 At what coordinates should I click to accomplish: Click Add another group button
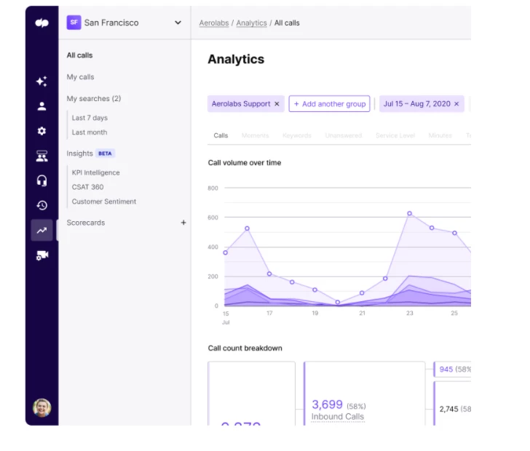coord(329,104)
